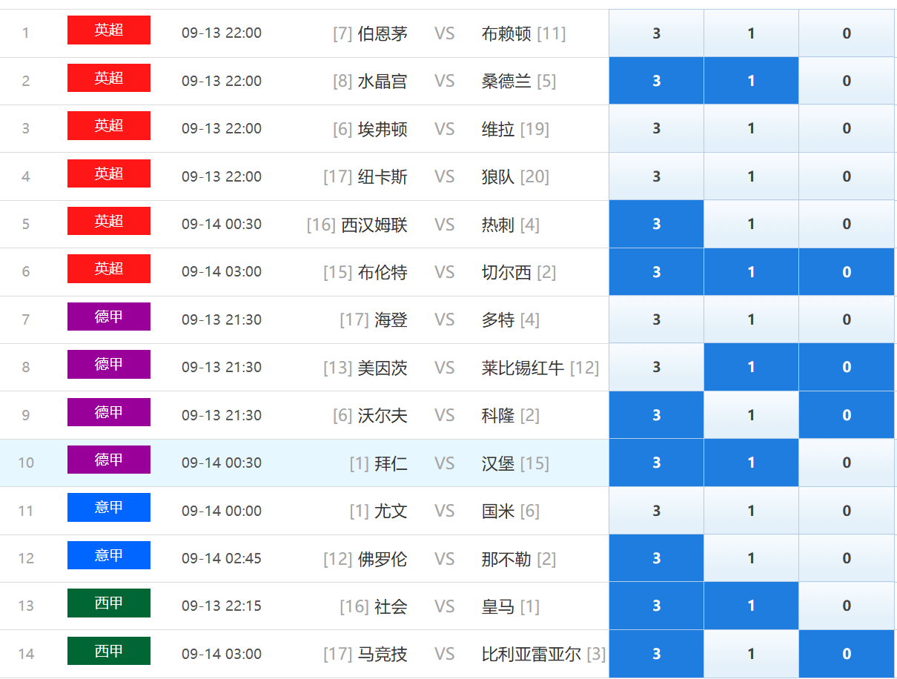Image resolution: width=897 pixels, height=679 pixels.
Task: Unselect 1 for 布伦特 vs 切尔西
Action: pos(751,272)
